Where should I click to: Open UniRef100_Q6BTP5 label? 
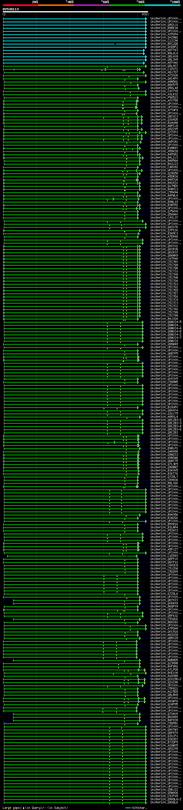(x=164, y=353)
